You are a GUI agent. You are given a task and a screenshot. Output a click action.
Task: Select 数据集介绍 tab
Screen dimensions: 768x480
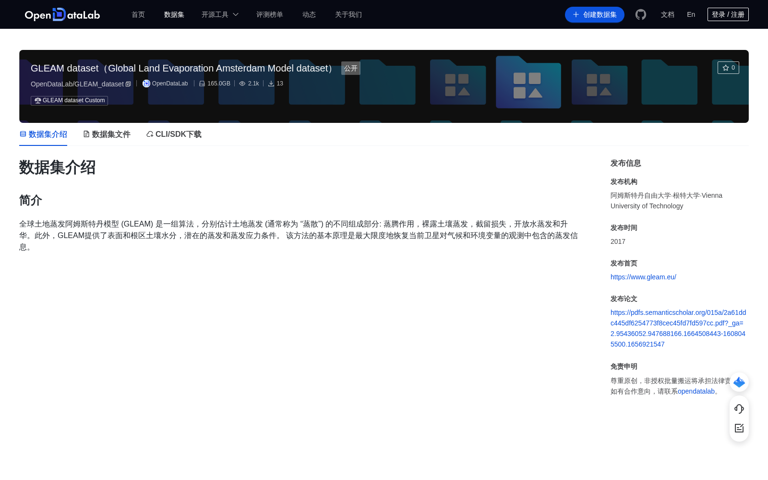tap(43, 134)
